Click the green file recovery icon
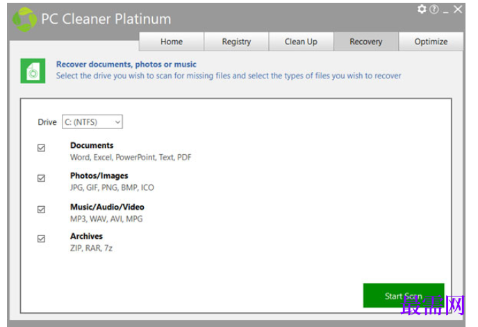This screenshot has width=478, height=327. (33, 71)
